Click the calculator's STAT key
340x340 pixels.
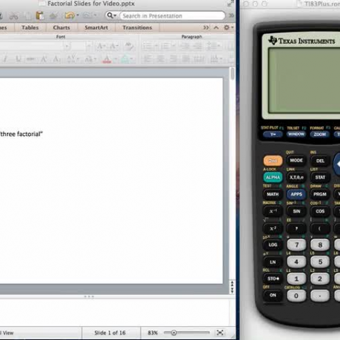(x=320, y=177)
